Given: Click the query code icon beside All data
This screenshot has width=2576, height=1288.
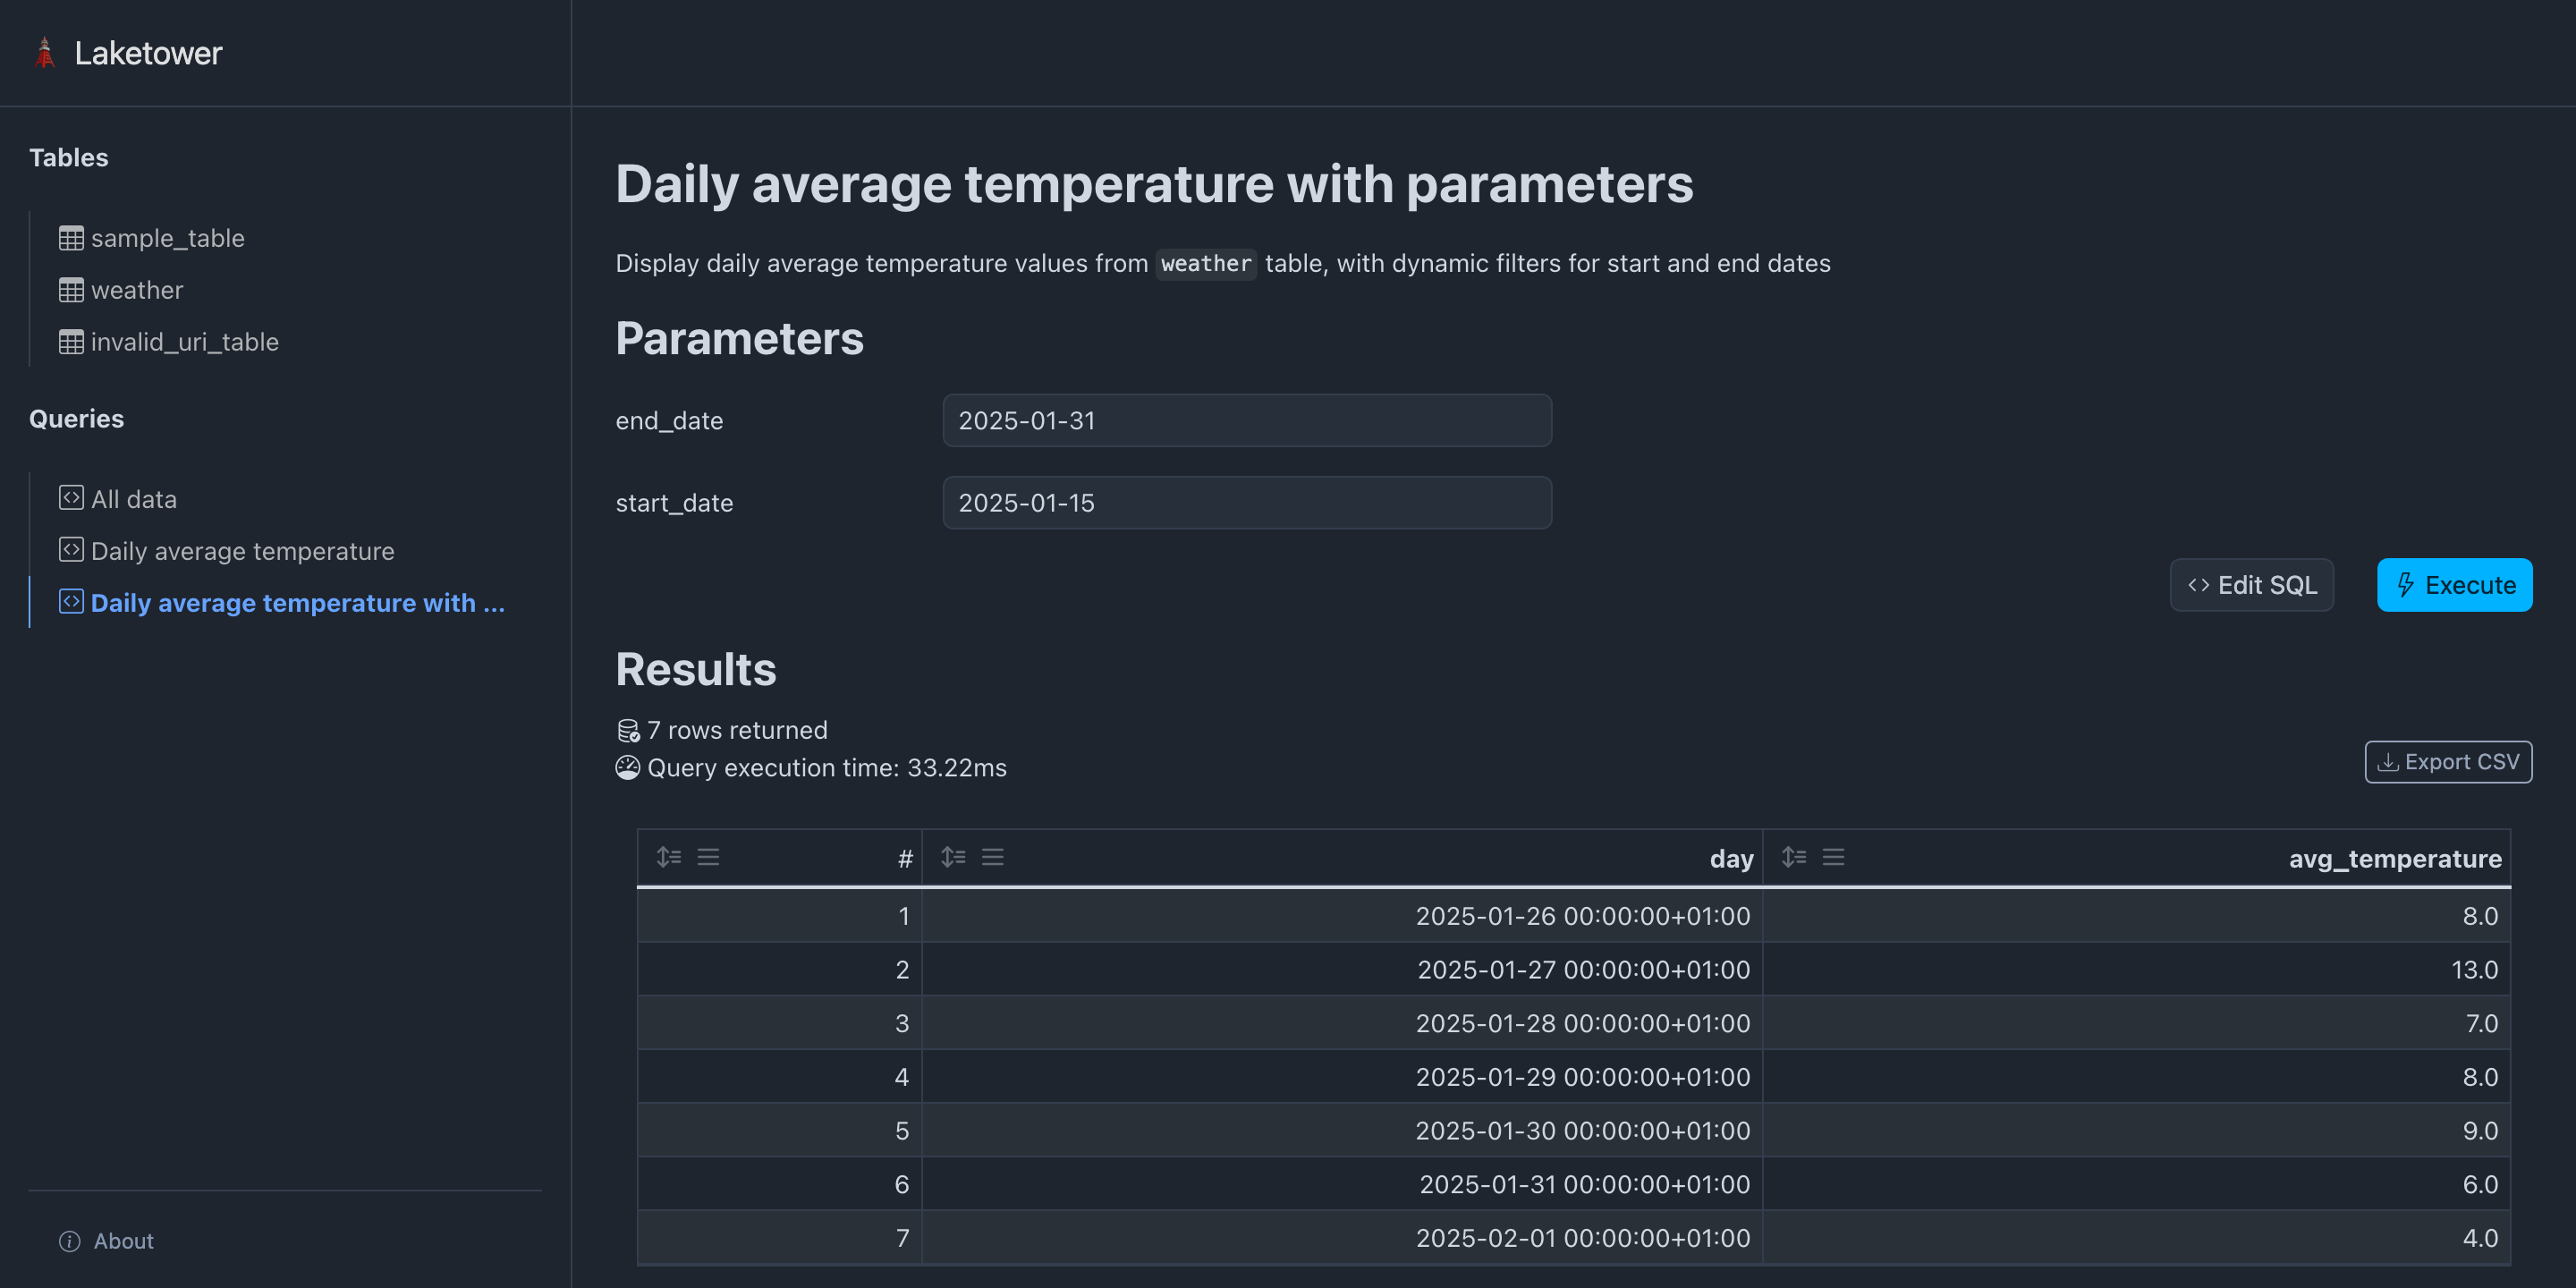Looking at the screenshot, I should pyautogui.click(x=70, y=497).
